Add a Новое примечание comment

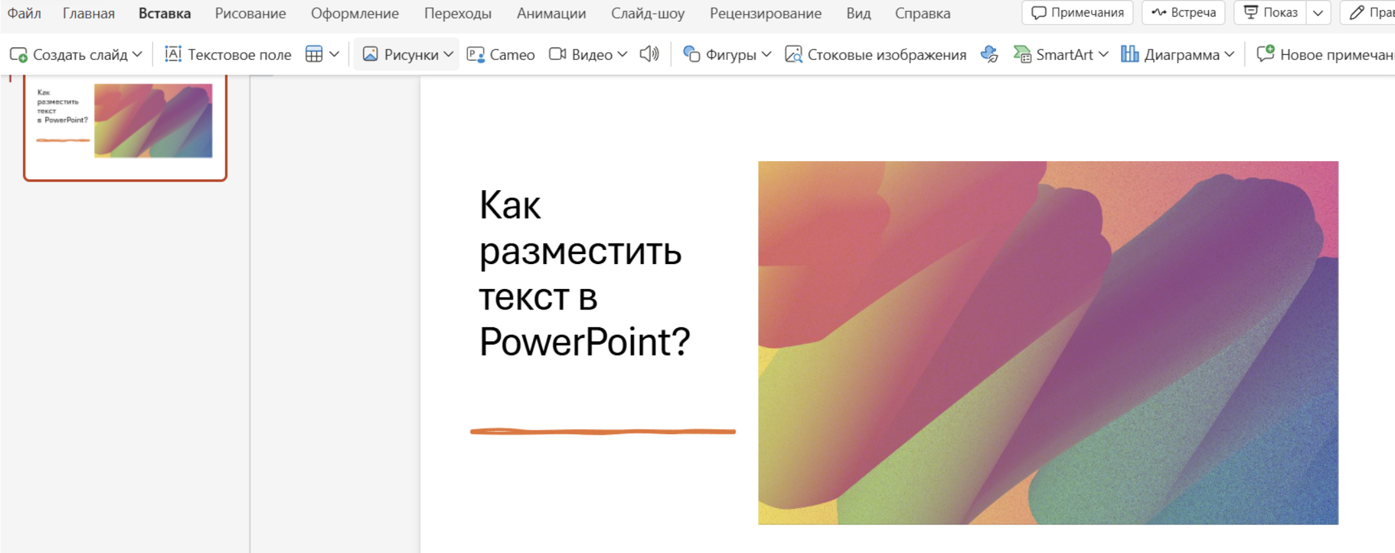pos(1325,55)
